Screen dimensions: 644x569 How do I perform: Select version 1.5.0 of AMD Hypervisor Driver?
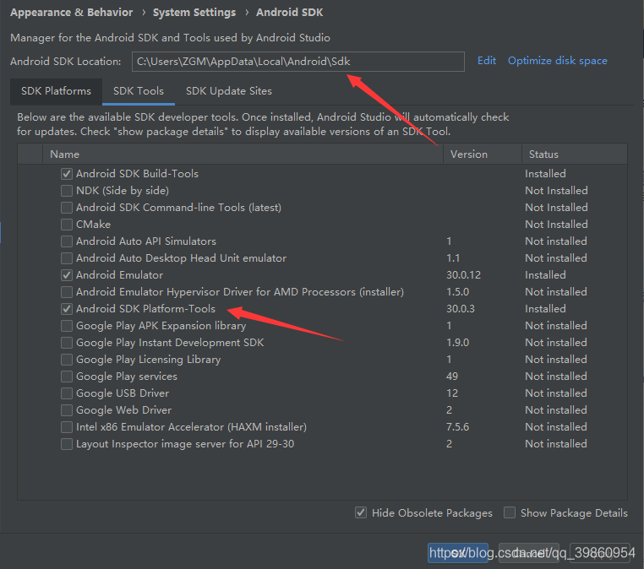(457, 292)
